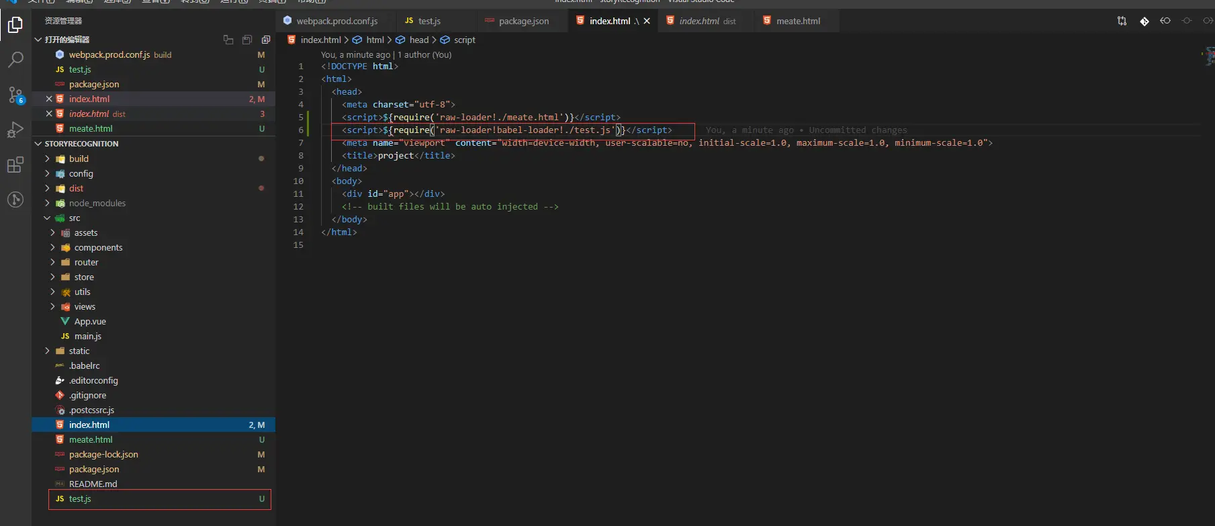Screen dimensions: 1215x526
Task: Click the dimmed center commit circle icon
Action: [1187, 21]
